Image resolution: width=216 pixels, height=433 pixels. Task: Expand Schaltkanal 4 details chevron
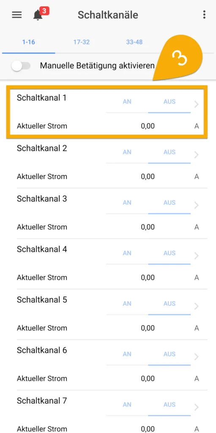coord(197,256)
